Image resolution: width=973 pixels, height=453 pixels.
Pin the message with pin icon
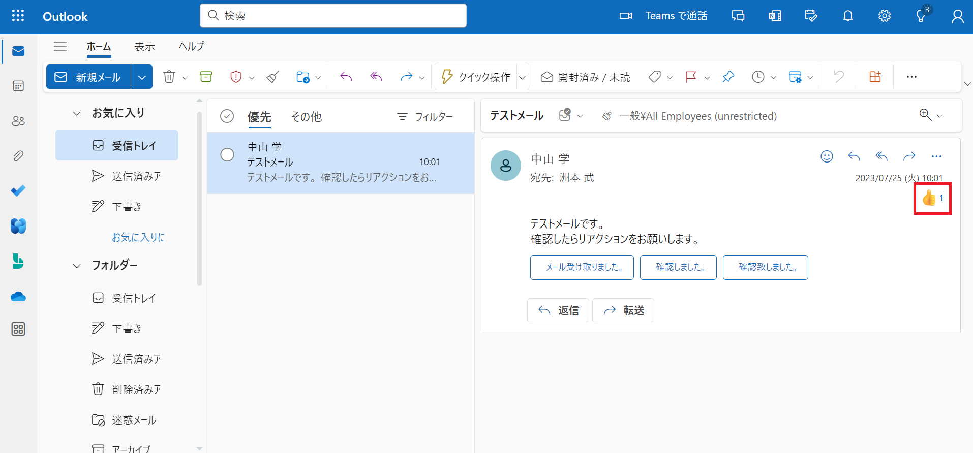click(x=728, y=77)
